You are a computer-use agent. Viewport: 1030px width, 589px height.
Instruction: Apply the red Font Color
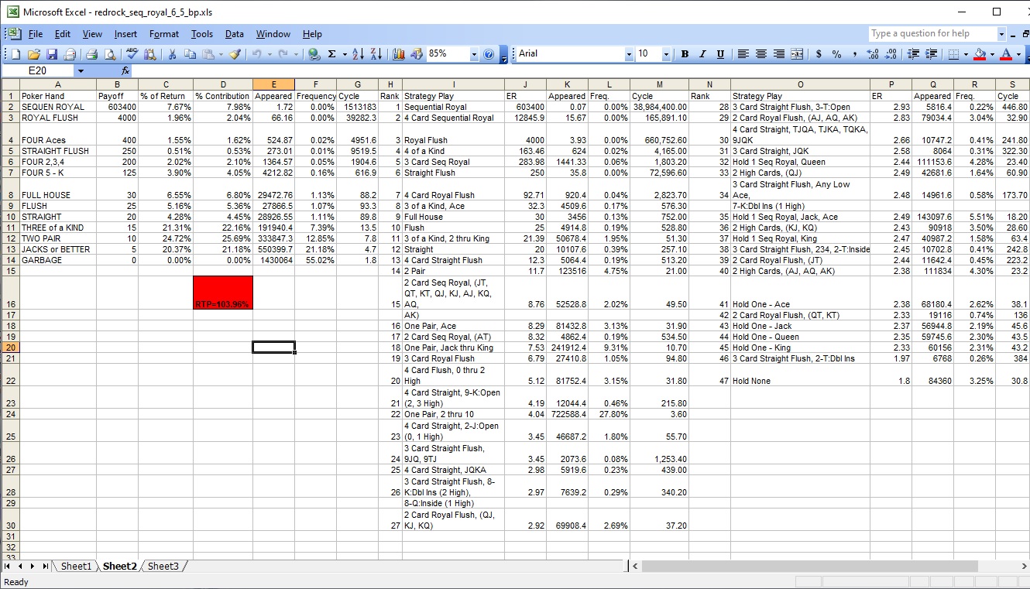tap(1006, 54)
